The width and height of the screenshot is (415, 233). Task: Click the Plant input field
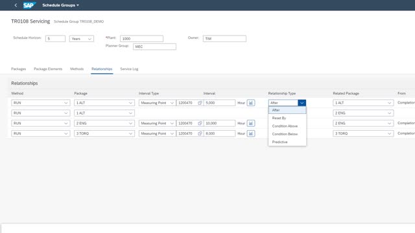tap(141, 39)
